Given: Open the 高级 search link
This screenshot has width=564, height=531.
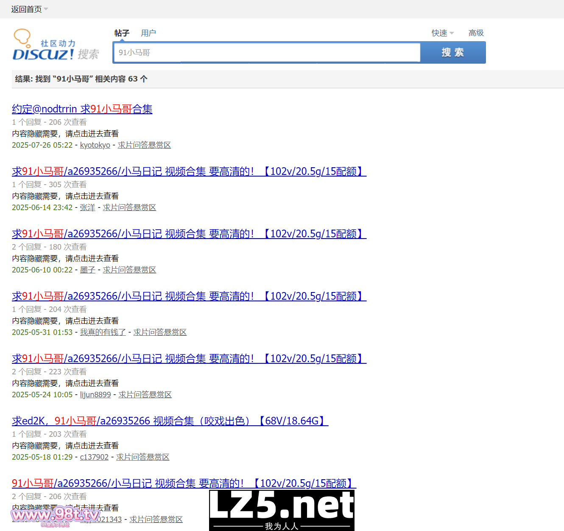Looking at the screenshot, I should tap(476, 33).
